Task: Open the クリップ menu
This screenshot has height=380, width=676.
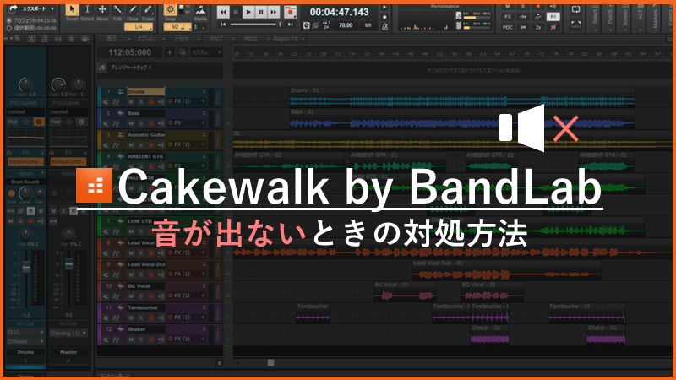Action: pos(219,39)
